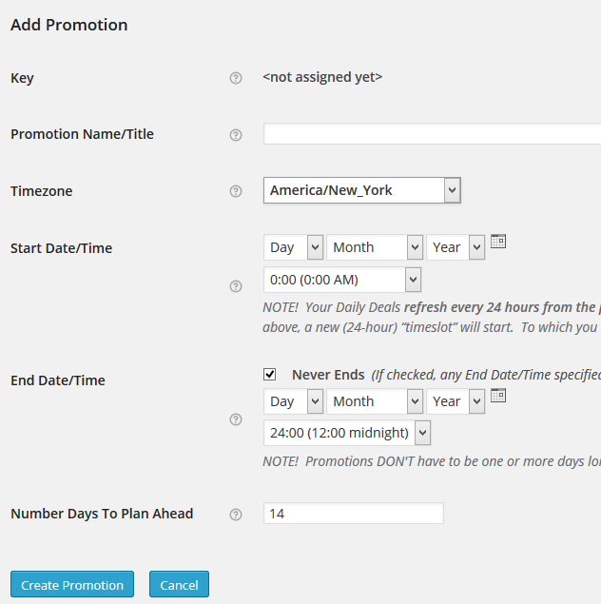Open the Timezone dropdown America/New_York
This screenshot has width=601, height=604.
362,190
